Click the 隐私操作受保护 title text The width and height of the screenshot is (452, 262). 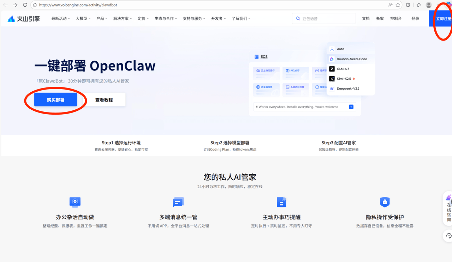click(385, 217)
